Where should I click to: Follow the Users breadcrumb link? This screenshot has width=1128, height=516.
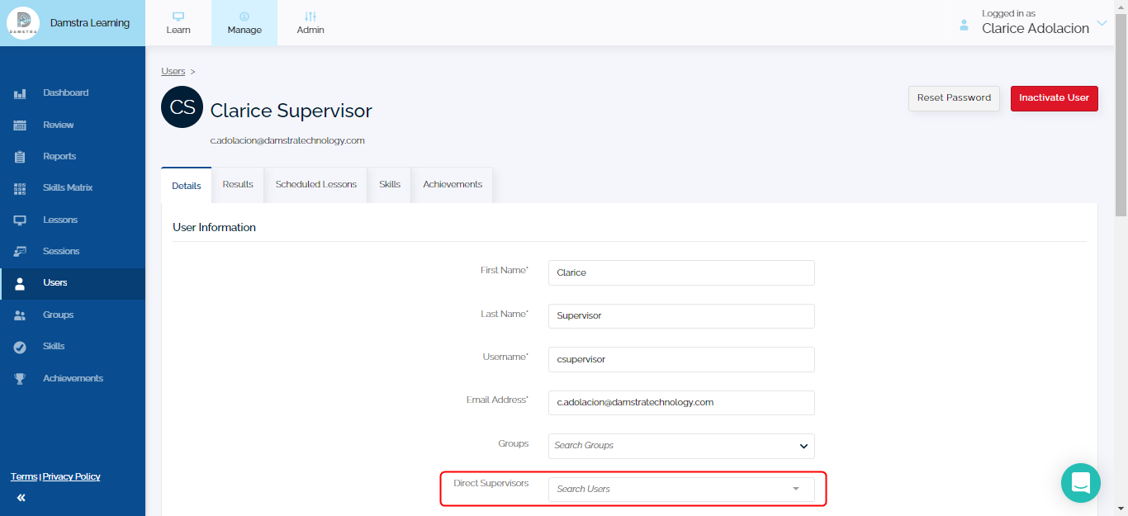pyautogui.click(x=173, y=72)
